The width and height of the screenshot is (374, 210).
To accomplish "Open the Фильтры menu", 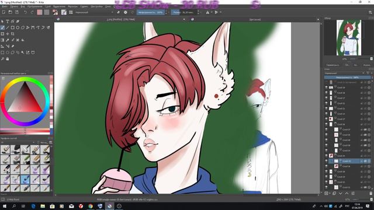I will [72, 6].
